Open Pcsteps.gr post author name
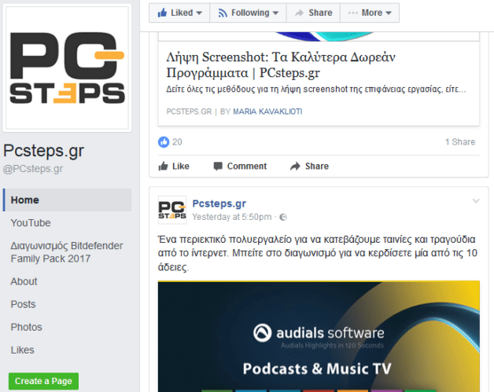The image size is (494, 392). pos(219,203)
